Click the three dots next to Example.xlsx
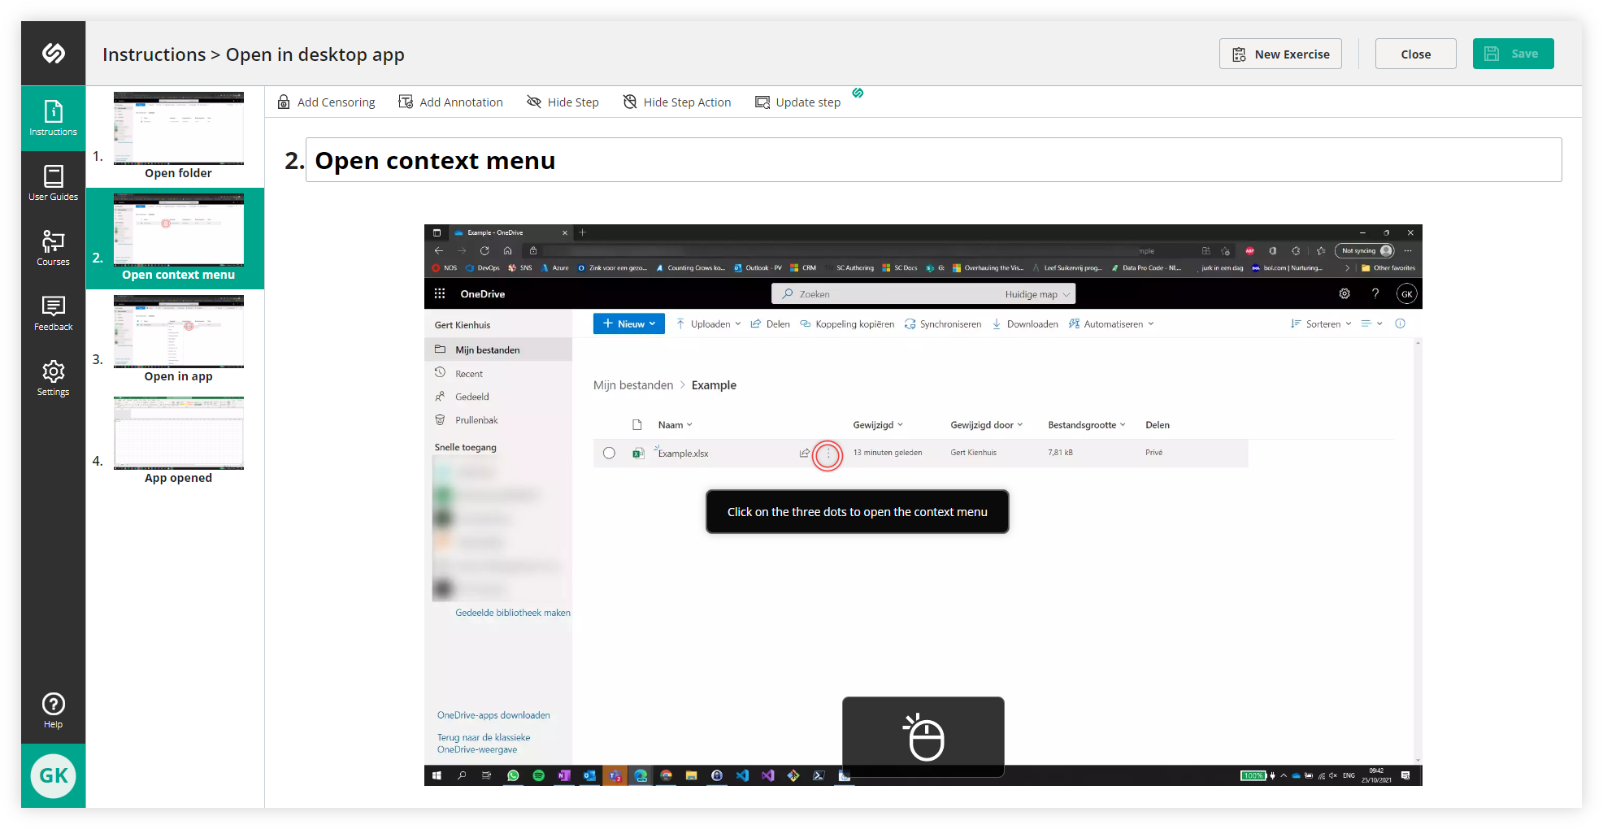This screenshot has height=829, width=1603. [x=828, y=455]
